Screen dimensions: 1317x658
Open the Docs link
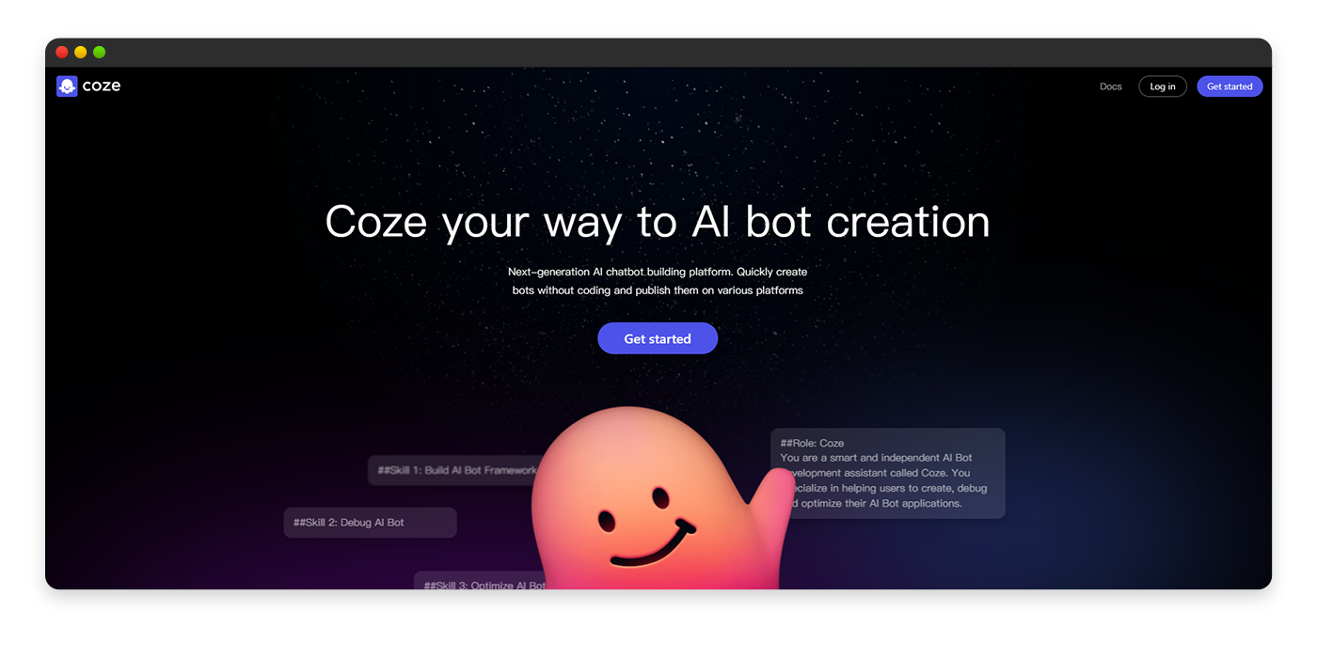pyautogui.click(x=1111, y=86)
